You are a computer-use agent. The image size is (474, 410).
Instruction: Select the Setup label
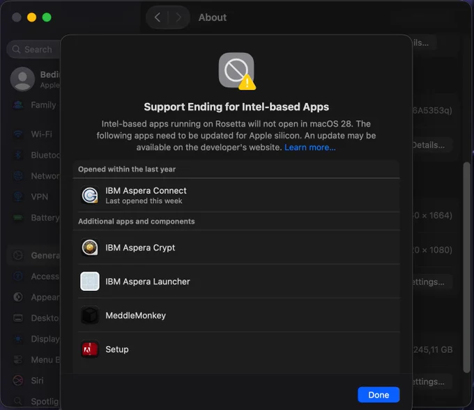point(117,349)
